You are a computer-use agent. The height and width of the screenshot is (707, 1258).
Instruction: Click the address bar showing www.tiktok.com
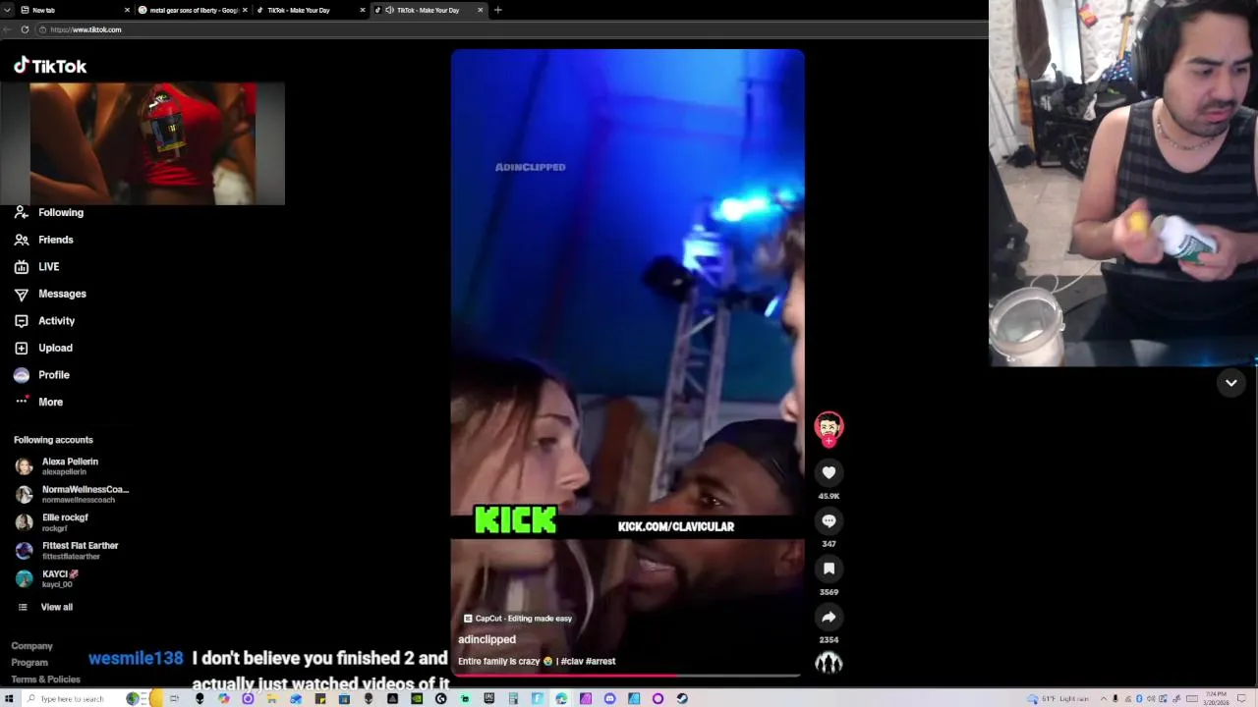tap(511, 29)
